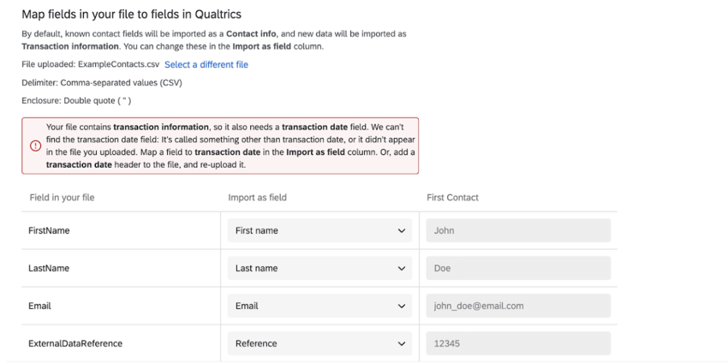Select the FirstName row label

49,230
